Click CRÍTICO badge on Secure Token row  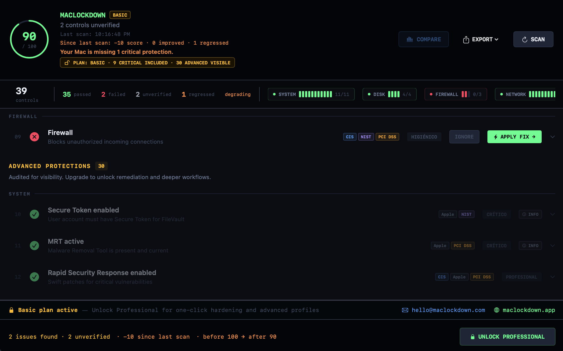(496, 214)
